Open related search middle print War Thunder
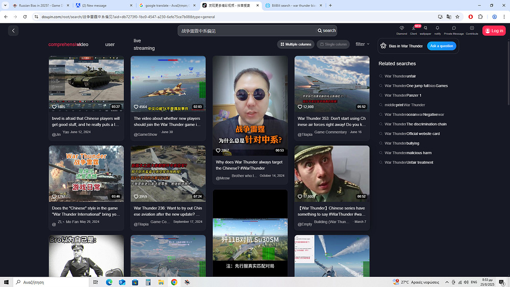Image resolution: width=510 pixels, height=287 pixels. click(x=404, y=105)
